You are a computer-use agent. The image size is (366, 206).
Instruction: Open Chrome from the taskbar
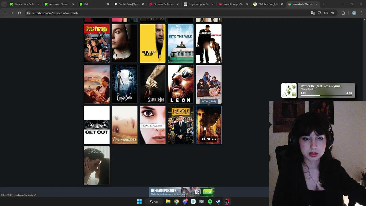click(176, 201)
